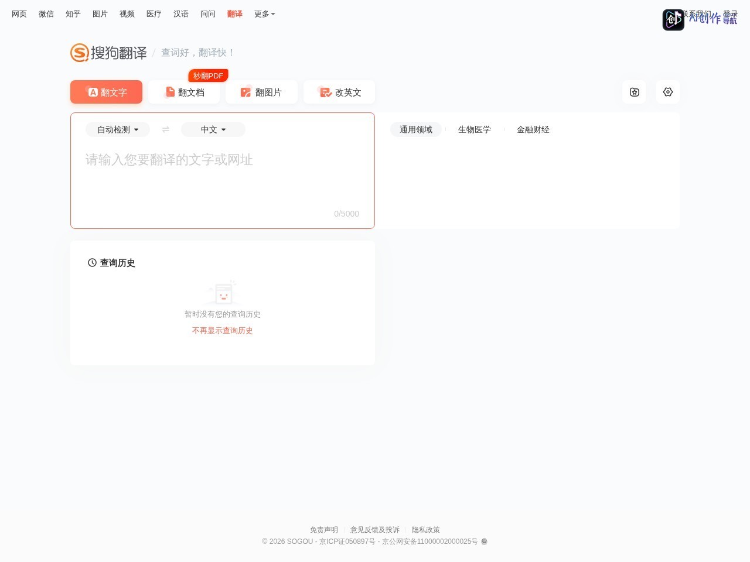Image resolution: width=750 pixels, height=562 pixels.
Task: Switch to the 改英文 tab
Action: tap(339, 92)
